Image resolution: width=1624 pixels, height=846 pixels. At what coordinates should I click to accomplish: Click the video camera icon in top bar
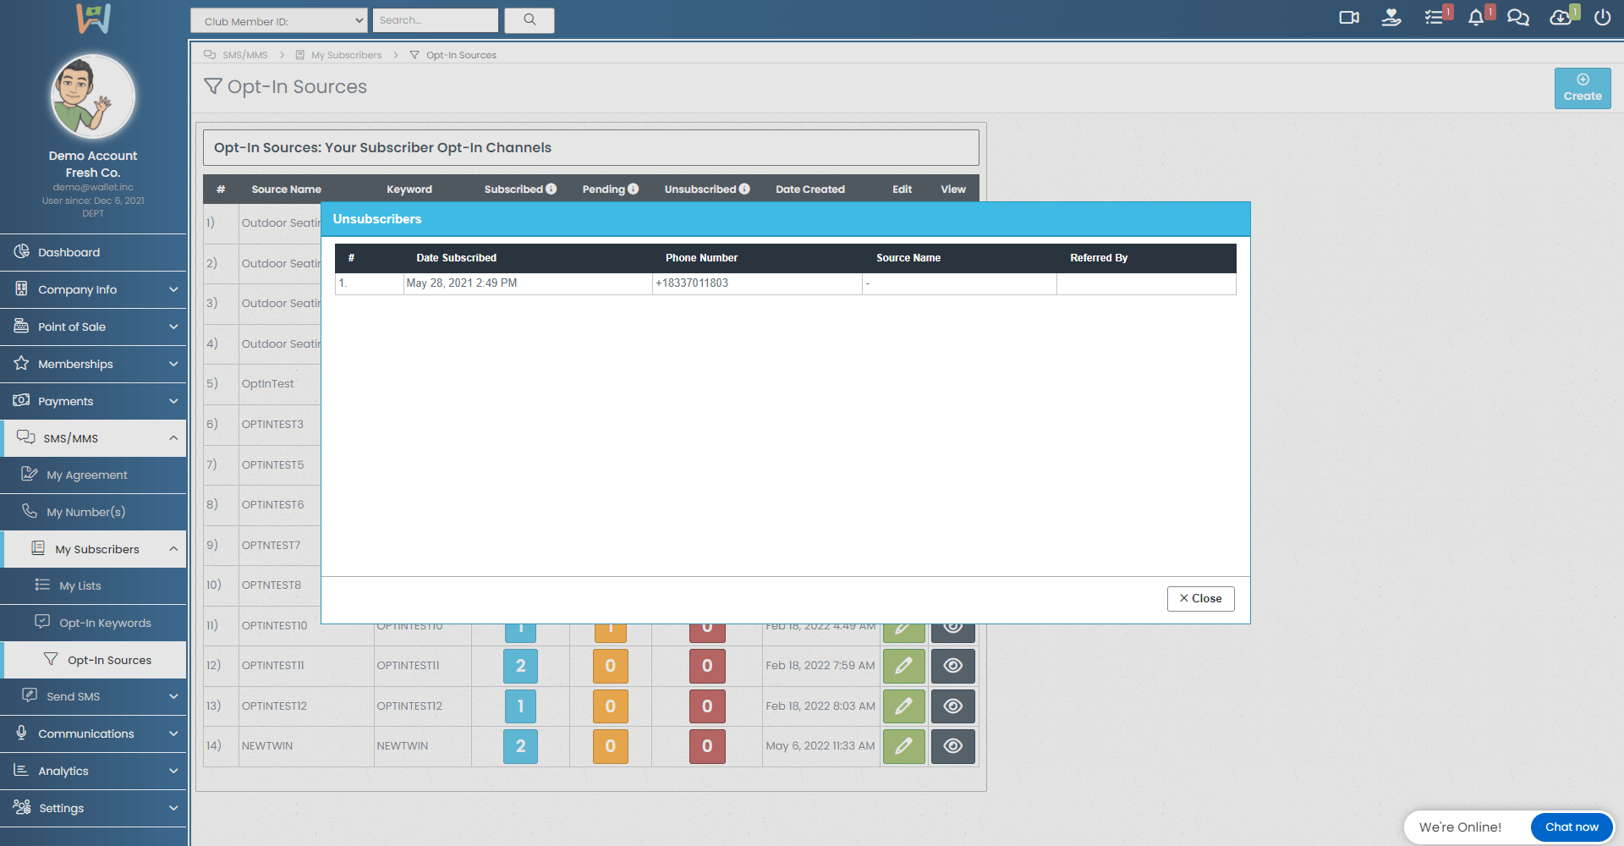1348,18
